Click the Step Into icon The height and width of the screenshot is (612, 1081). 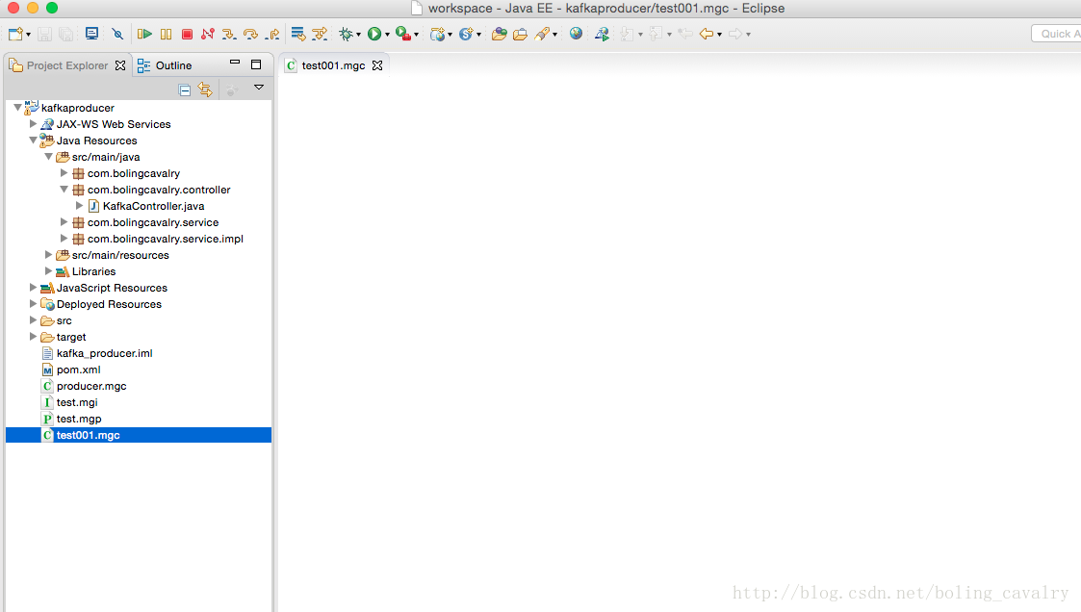coord(229,34)
